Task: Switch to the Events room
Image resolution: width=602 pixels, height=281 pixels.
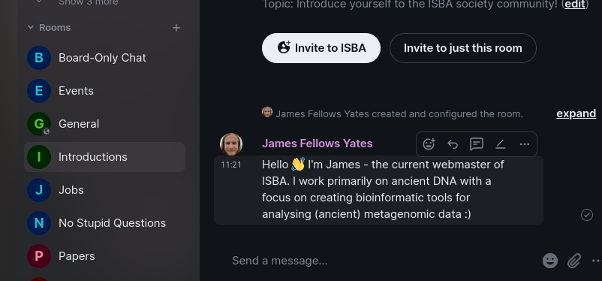Action: (104, 91)
